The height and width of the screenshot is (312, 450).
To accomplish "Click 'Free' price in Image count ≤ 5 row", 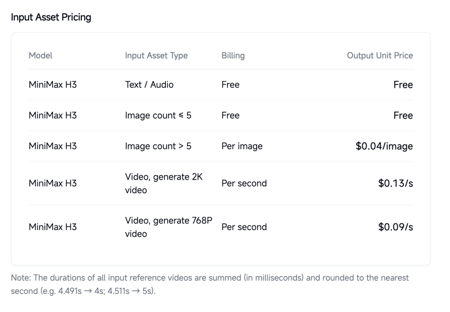I will [403, 116].
